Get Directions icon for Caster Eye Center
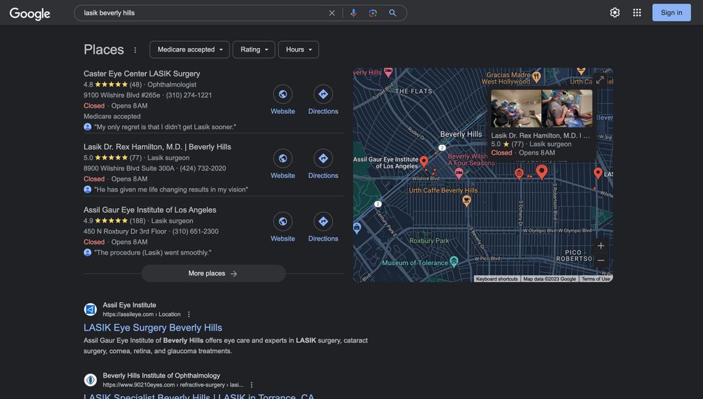Screen dimensions: 703x399 click(x=323, y=94)
